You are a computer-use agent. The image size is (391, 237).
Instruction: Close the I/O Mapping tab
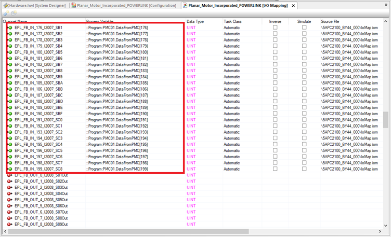[293, 5]
